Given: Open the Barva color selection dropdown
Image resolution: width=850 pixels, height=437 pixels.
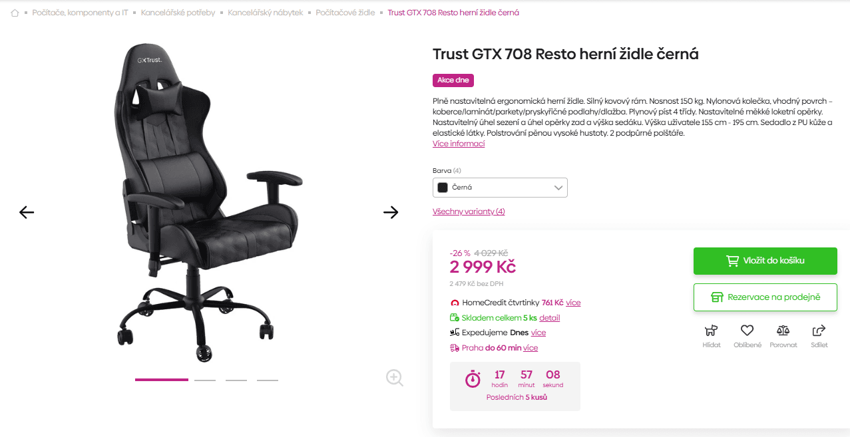Looking at the screenshot, I should point(500,188).
